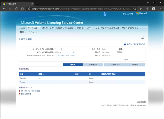
Task: Open the footer プライバシーに関する記載 link
Action: [125, 105]
